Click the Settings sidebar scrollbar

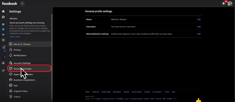52,57
